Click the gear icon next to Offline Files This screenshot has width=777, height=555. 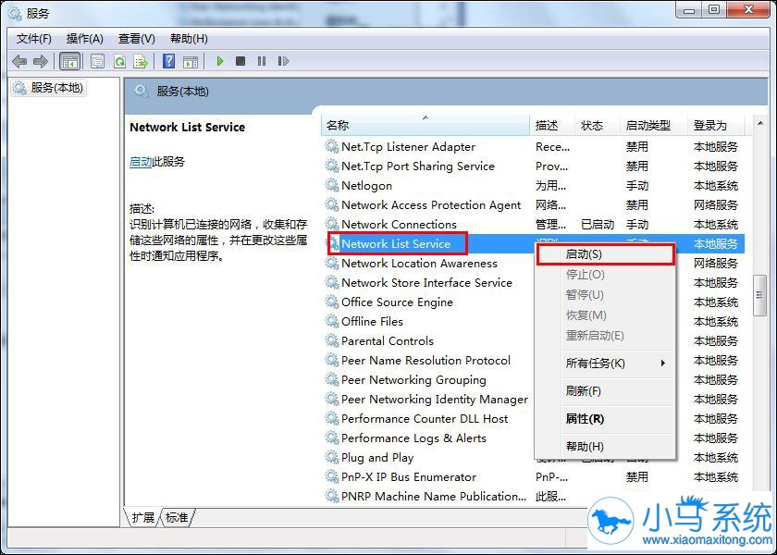pos(331,321)
